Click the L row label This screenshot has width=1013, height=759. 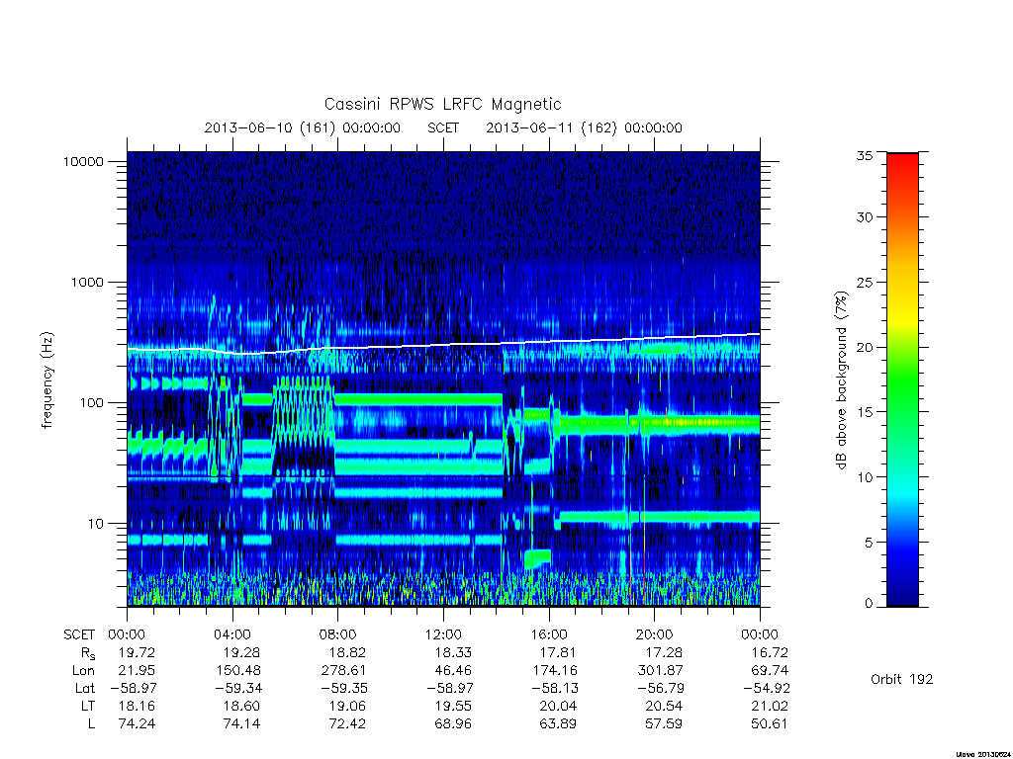(x=91, y=724)
